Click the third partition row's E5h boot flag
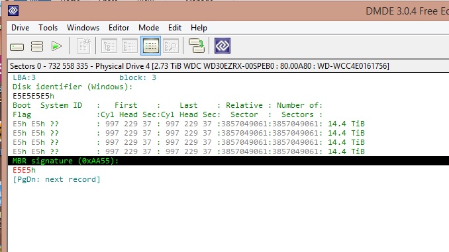Viewport: 449px width, 252px height. tap(19, 142)
